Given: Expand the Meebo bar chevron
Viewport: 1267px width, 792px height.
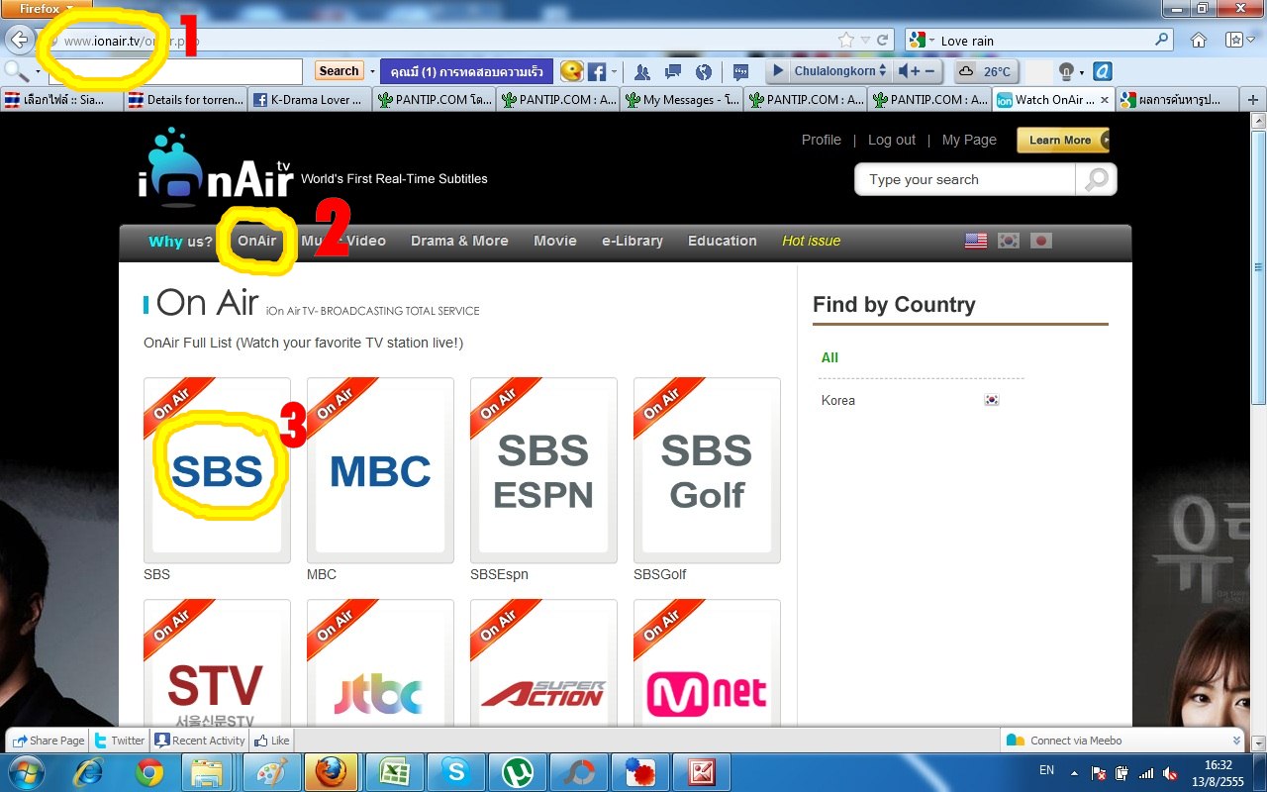Looking at the screenshot, I should (1236, 741).
